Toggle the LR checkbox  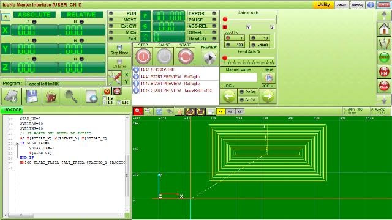tap(118, 102)
